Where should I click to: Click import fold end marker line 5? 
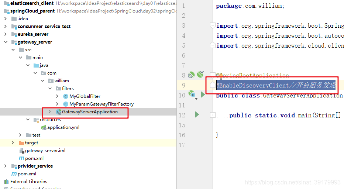click(212, 45)
